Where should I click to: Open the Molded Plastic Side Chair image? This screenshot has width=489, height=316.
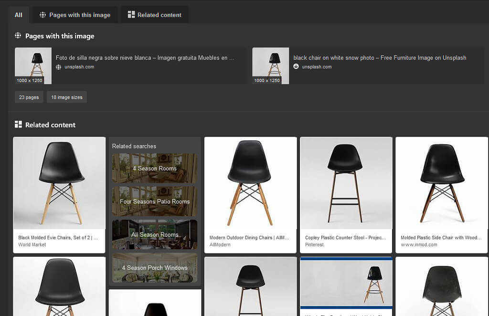coord(442,183)
